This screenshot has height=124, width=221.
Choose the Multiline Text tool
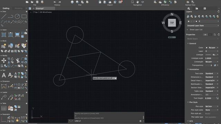4,75
